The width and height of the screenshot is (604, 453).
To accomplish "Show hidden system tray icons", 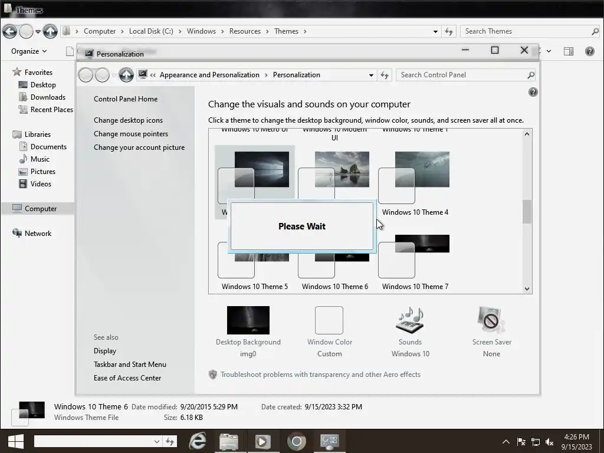I will [505, 442].
